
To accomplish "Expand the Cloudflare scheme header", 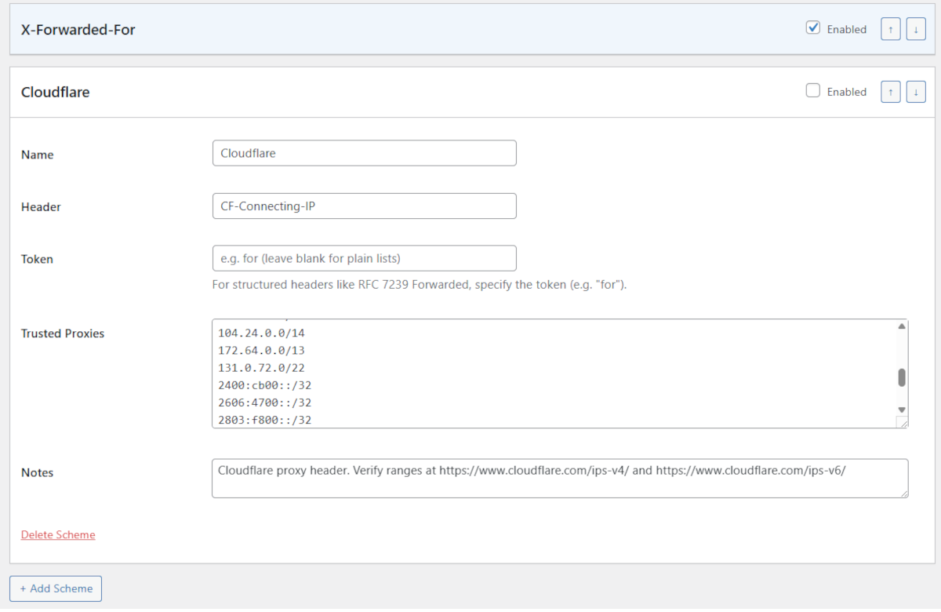I will coord(56,92).
